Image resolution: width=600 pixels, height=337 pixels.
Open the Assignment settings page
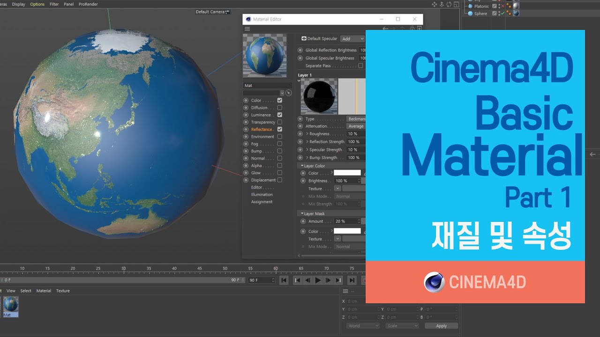click(262, 202)
